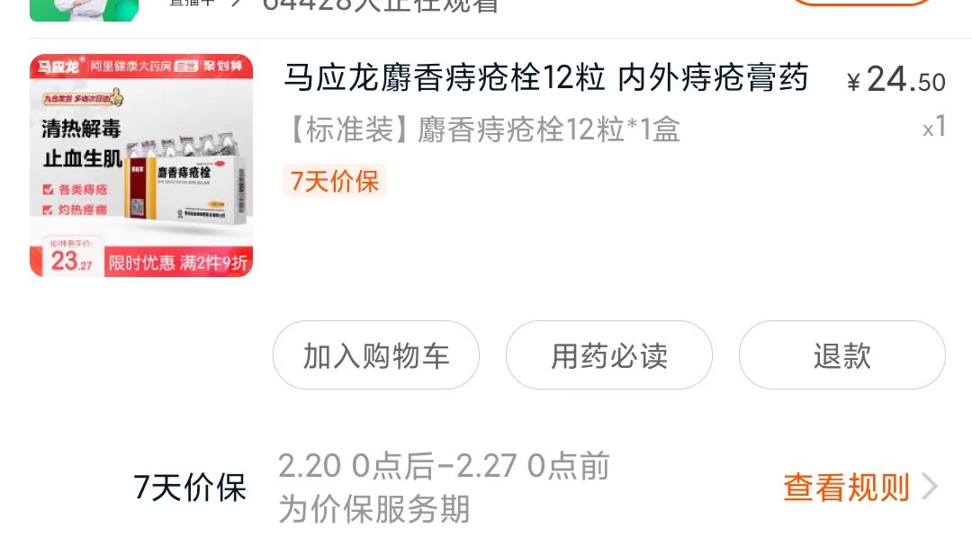Click the 灼热疼痛 checkmark box
This screenshot has width=972, height=547.
click(x=48, y=211)
